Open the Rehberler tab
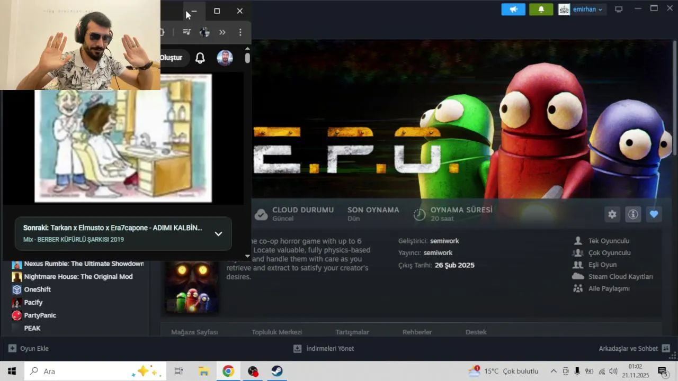The height and width of the screenshot is (381, 678). pyautogui.click(x=417, y=332)
